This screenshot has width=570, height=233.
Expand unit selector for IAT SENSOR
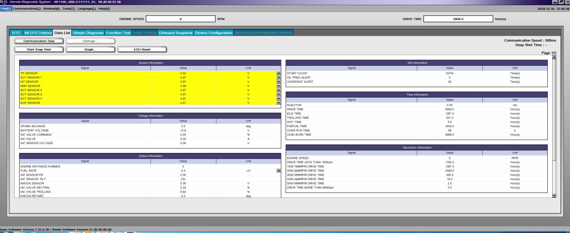pyautogui.click(x=279, y=82)
